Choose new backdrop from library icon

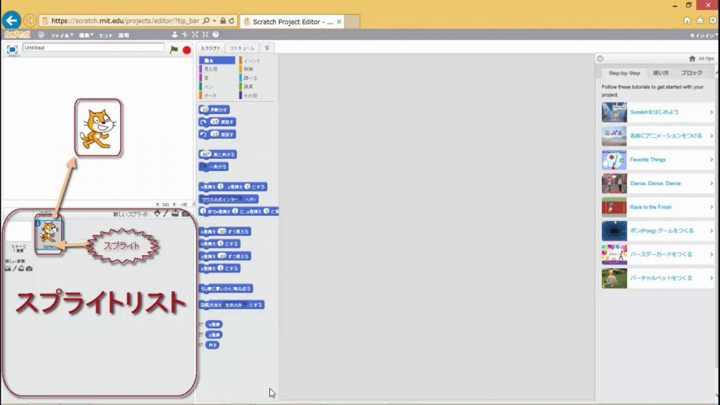point(8,268)
